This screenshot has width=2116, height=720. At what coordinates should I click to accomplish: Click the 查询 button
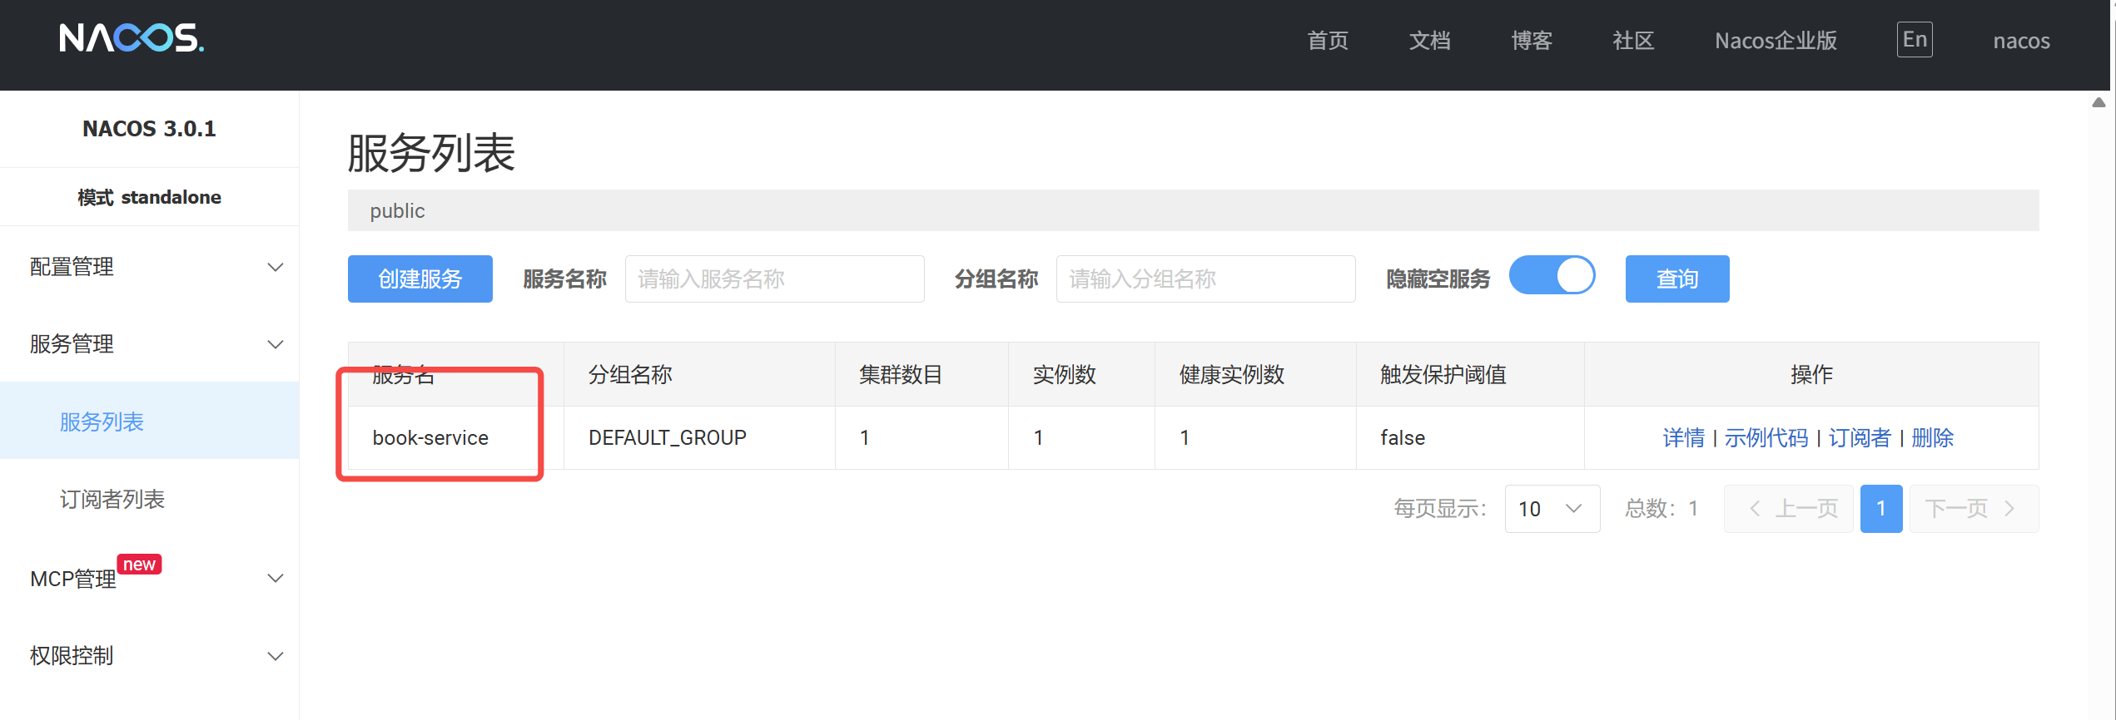coord(1676,279)
